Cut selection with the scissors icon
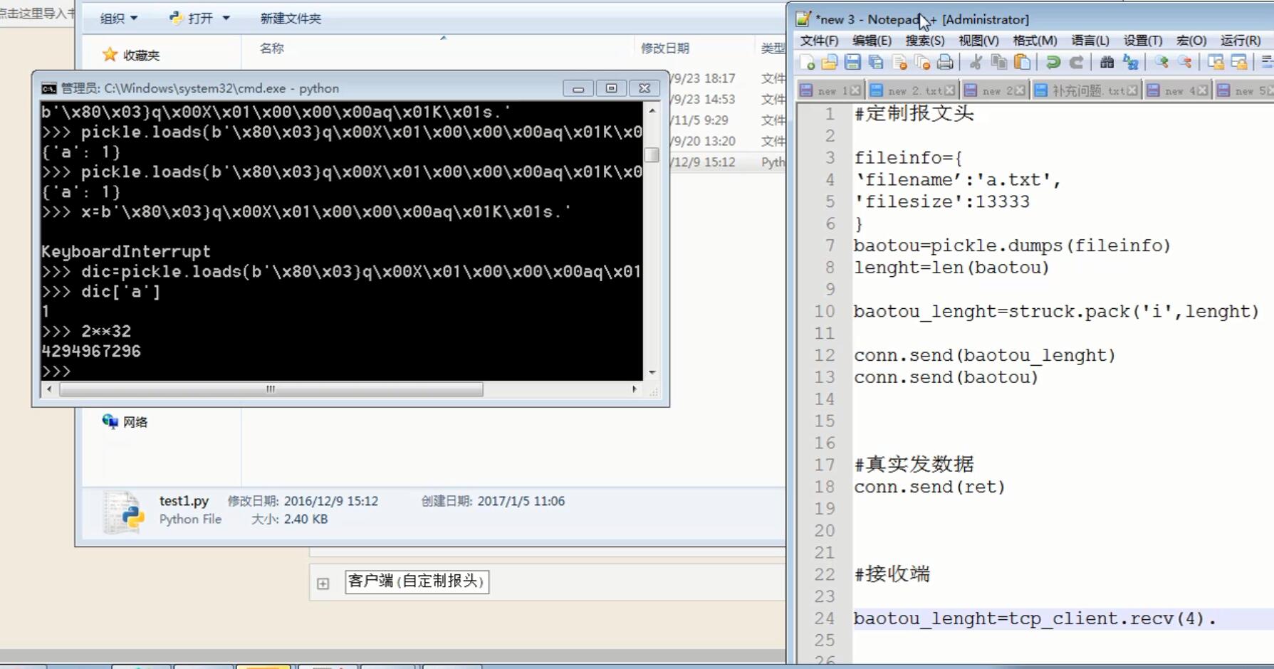 [x=976, y=63]
